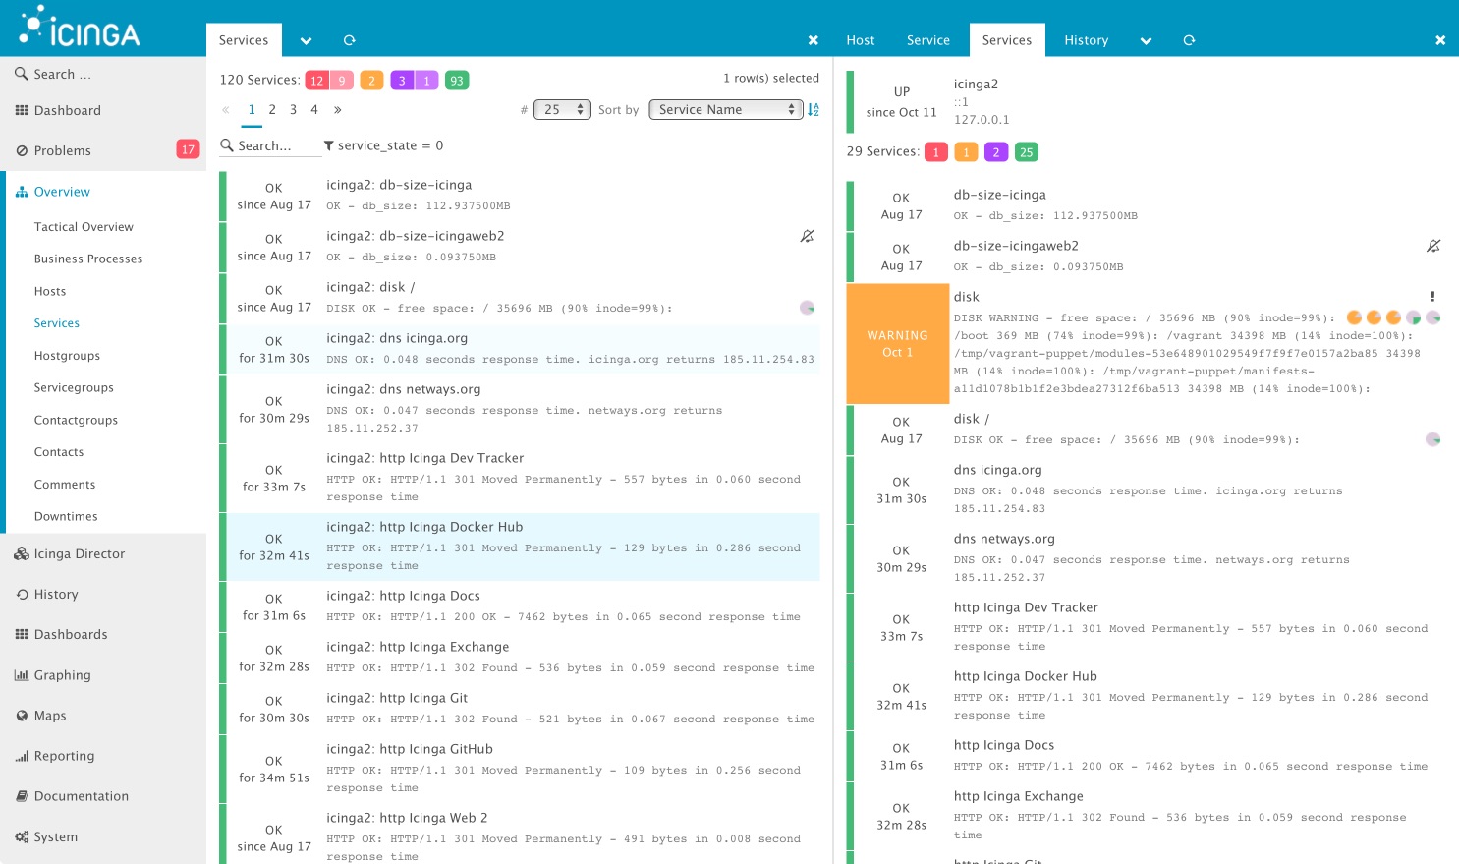Open Comments list
1459x864 pixels.
click(x=65, y=485)
